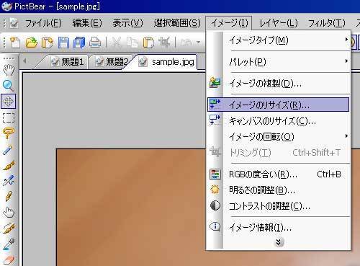Expand the イメージの回転(O) submenu

279,137
